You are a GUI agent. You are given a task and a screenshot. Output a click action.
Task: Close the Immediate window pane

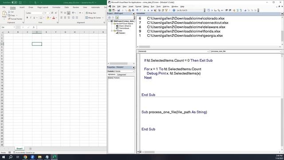[x=282, y=14]
